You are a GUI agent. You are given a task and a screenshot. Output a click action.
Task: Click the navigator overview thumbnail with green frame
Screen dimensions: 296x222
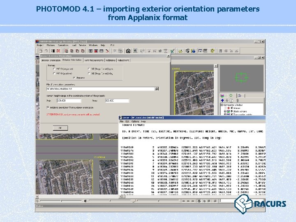[242, 78]
